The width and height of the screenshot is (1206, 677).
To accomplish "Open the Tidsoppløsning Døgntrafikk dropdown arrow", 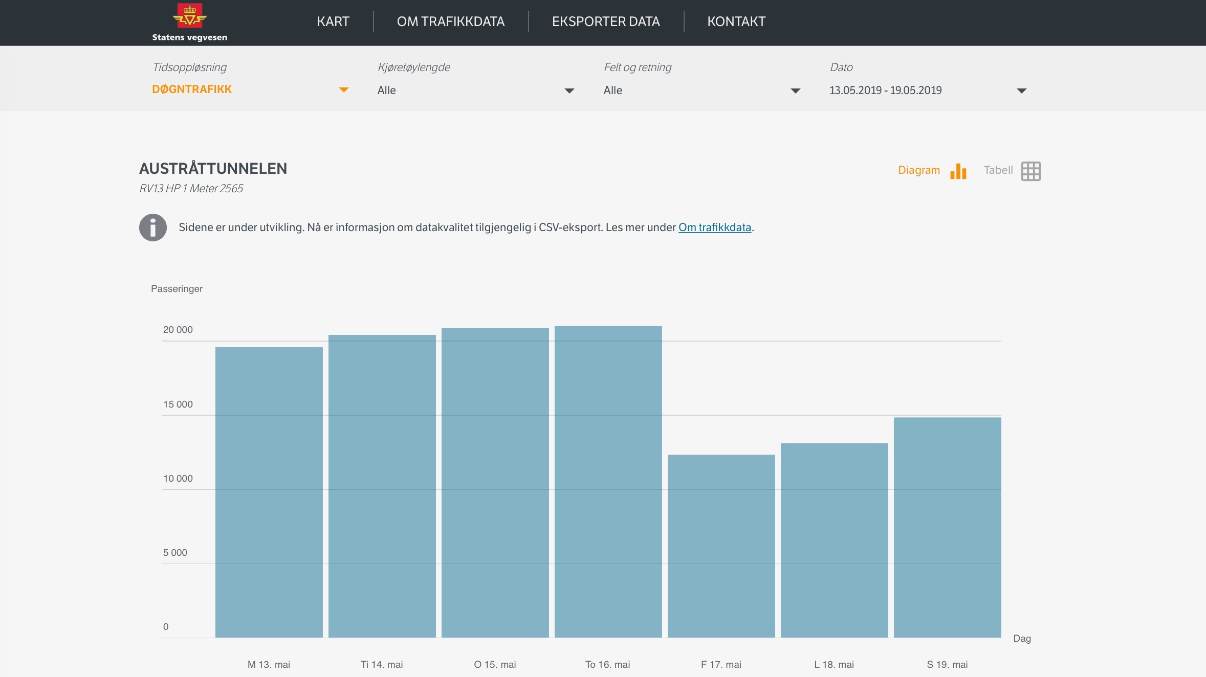I will [x=343, y=90].
